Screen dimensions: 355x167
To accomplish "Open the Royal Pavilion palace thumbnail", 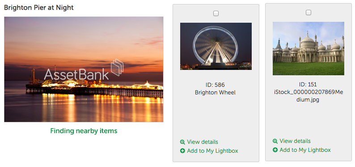I will click(309, 49).
